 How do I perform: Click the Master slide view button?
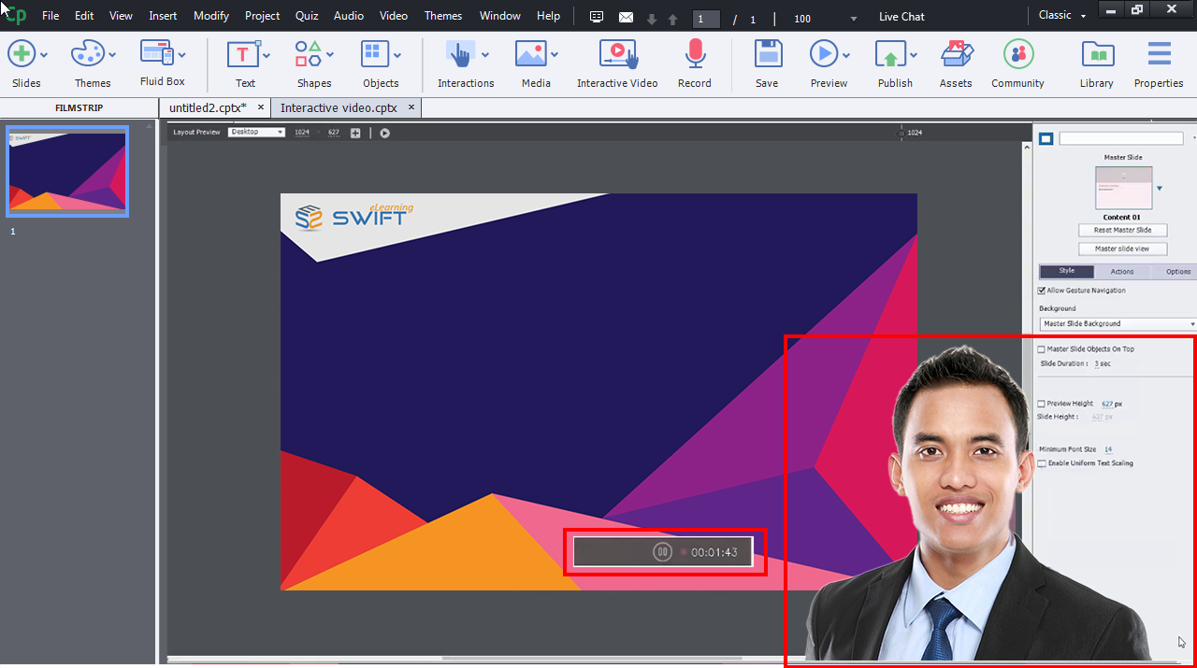click(1122, 249)
